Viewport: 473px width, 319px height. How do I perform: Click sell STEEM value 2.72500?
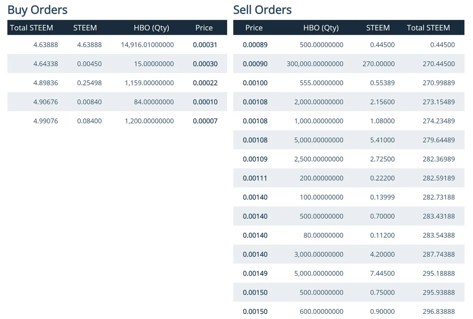coord(382,159)
